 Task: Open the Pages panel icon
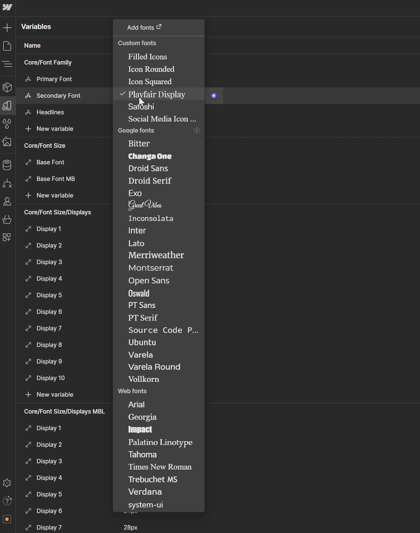pos(7,46)
